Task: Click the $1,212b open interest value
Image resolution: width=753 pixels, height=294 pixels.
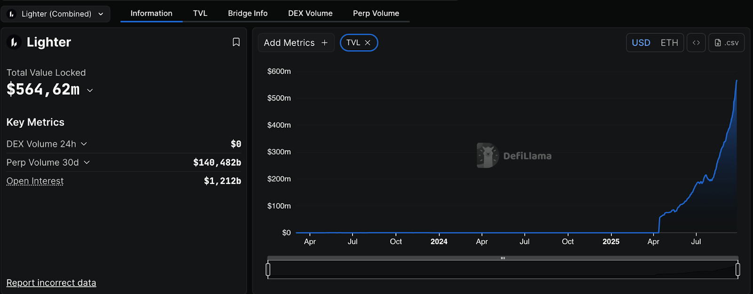Action: [223, 181]
